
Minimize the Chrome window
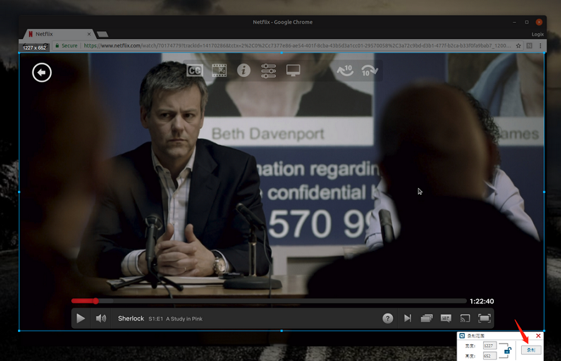coord(514,22)
